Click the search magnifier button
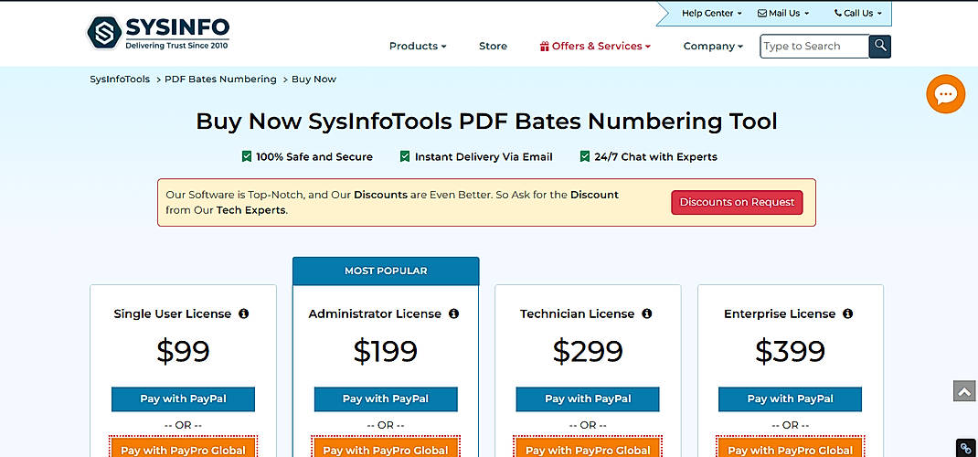The width and height of the screenshot is (978, 457). [880, 46]
